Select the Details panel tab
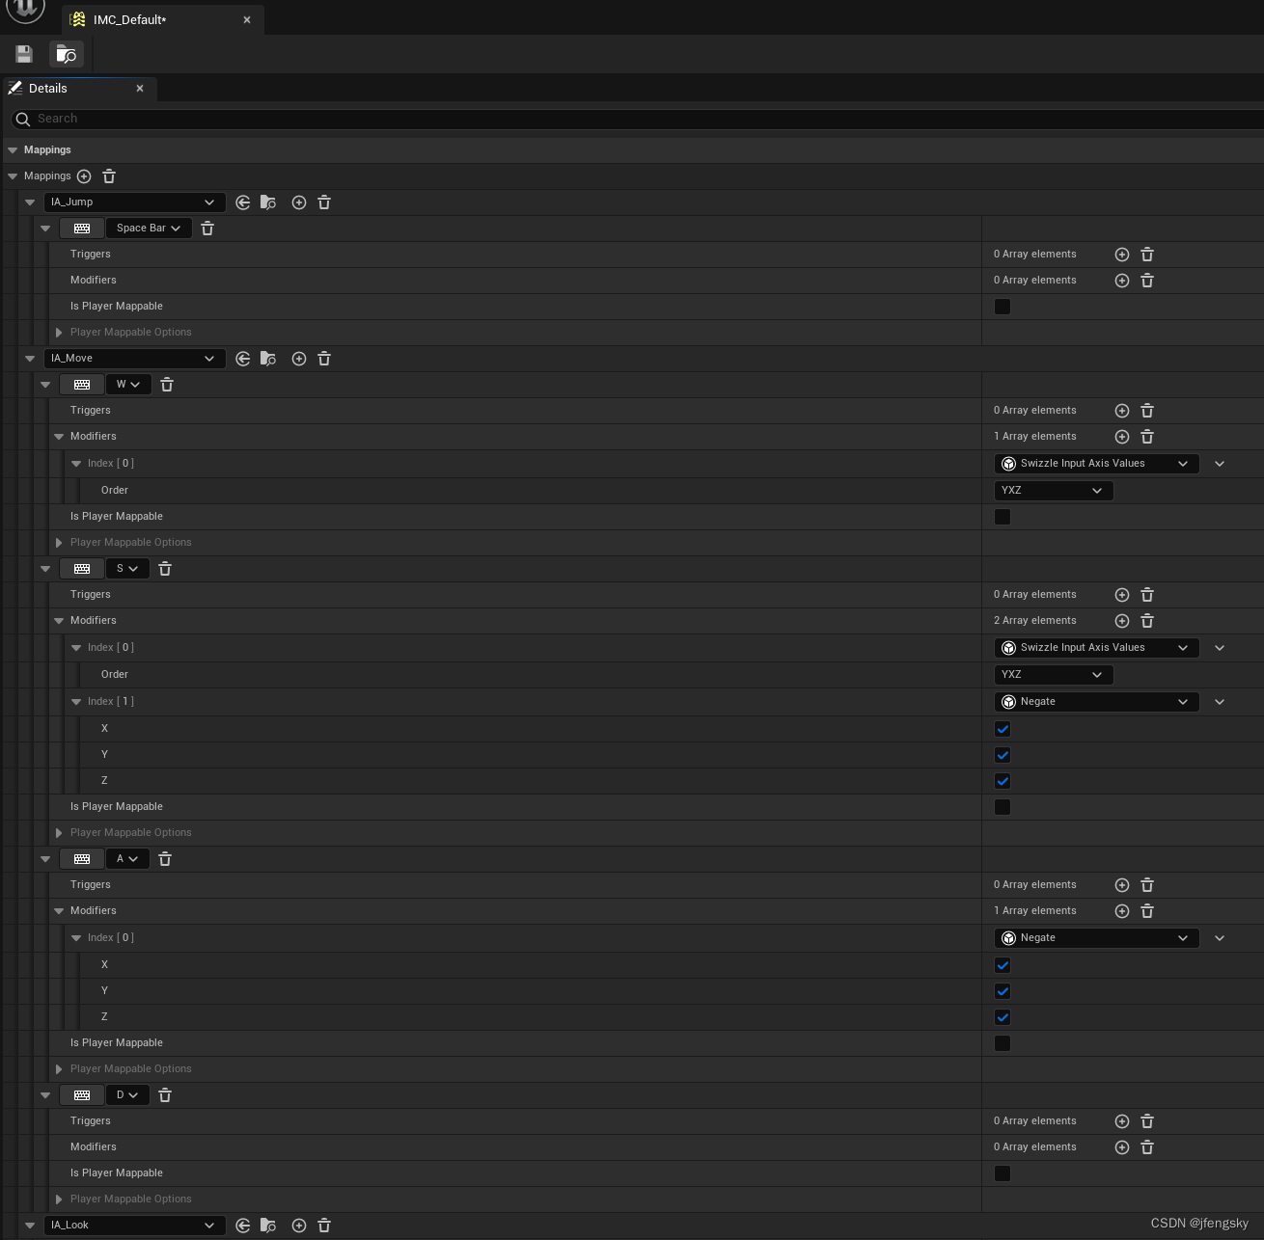Image resolution: width=1264 pixels, height=1240 pixels. (47, 88)
